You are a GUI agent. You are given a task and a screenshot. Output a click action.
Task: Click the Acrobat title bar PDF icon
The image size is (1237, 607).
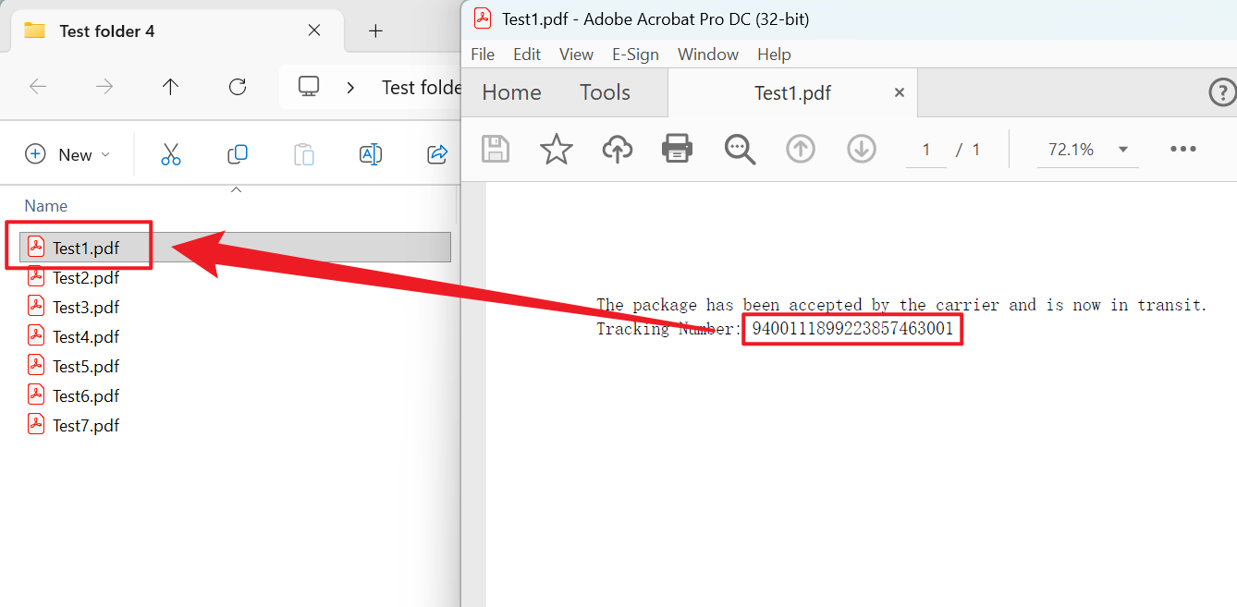pyautogui.click(x=483, y=18)
